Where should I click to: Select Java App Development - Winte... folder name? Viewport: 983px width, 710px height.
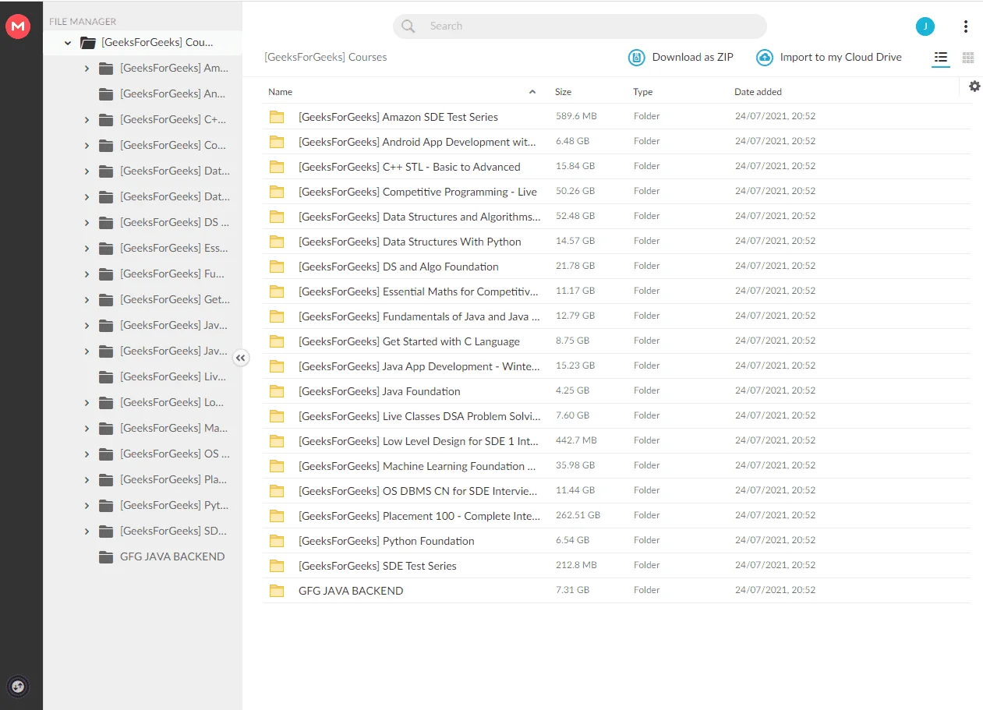coord(419,366)
